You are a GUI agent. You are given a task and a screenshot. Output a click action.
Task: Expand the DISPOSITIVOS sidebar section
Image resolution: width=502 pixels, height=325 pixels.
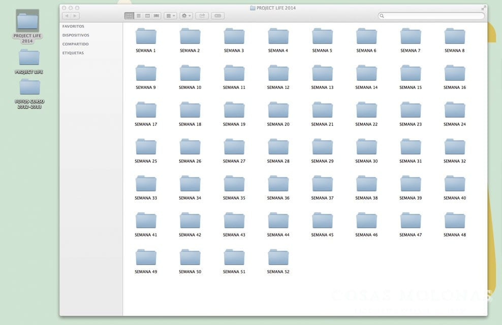76,35
